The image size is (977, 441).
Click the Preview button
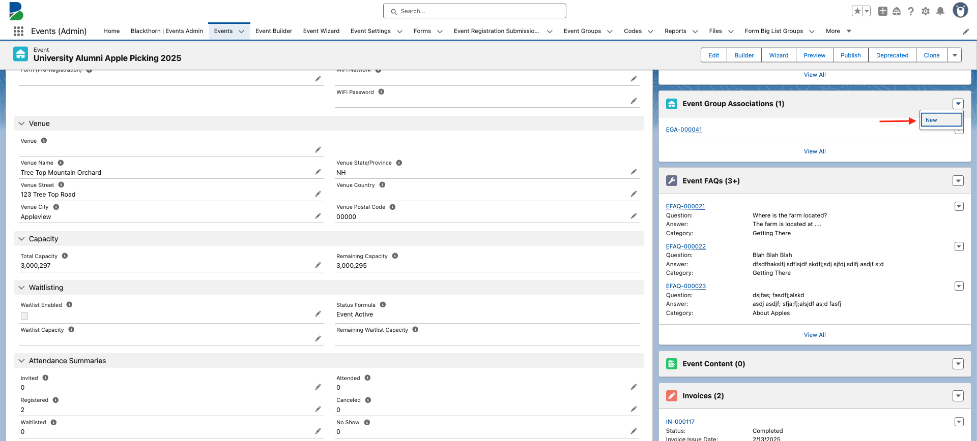[815, 55]
